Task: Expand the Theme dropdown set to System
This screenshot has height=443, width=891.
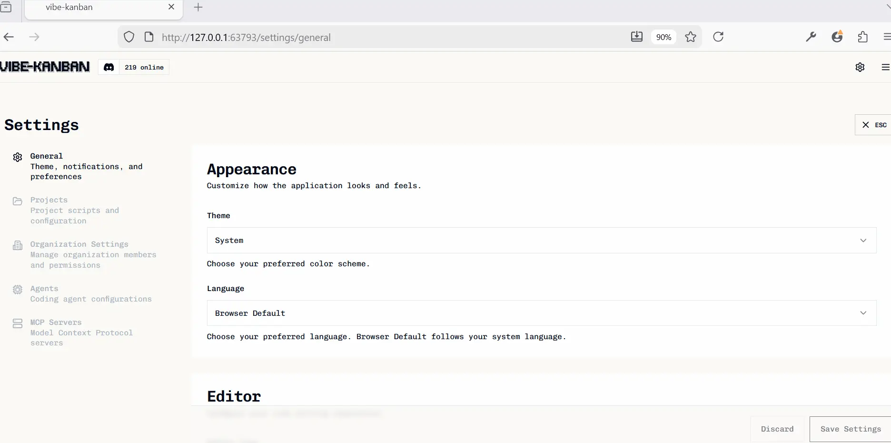Action: click(541, 241)
